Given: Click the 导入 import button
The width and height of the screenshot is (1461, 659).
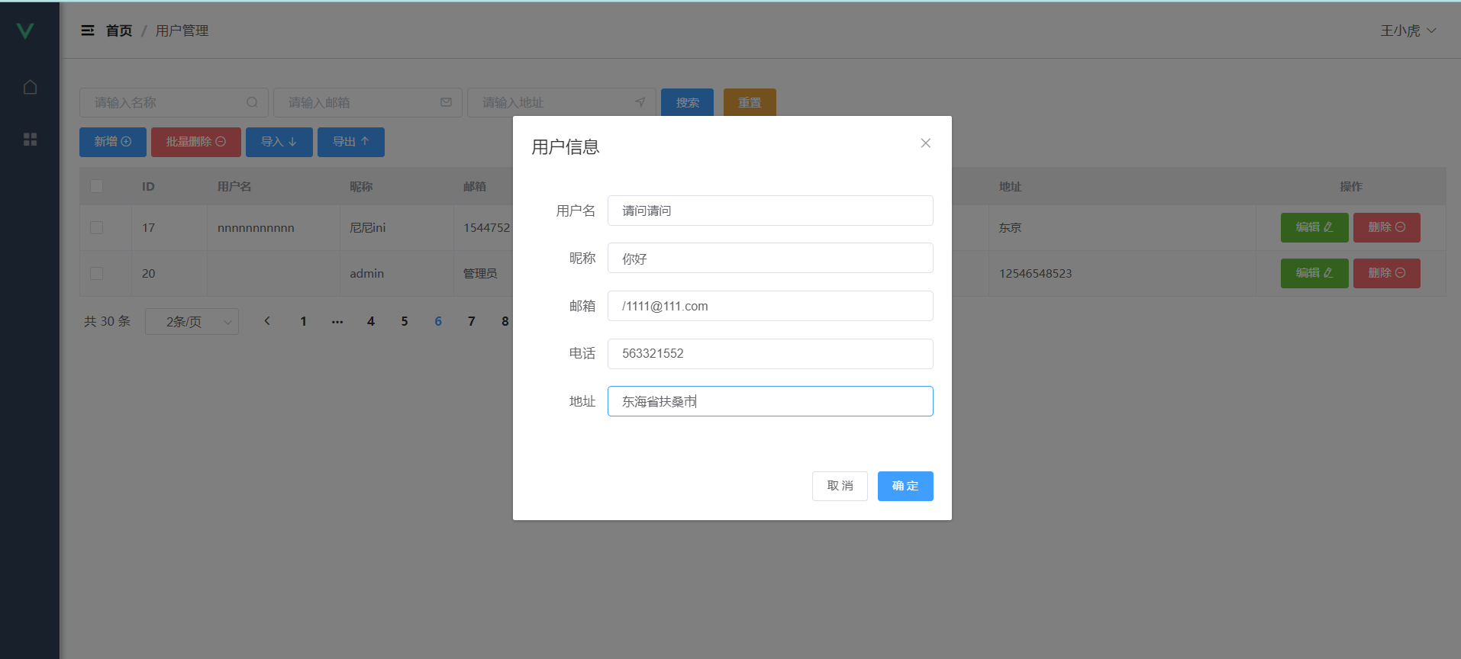Looking at the screenshot, I should pyautogui.click(x=279, y=142).
